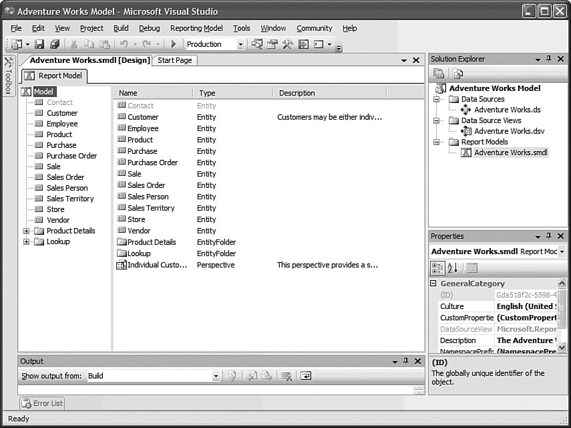Sort list by Name column header
The width and height of the screenshot is (571, 428).
(x=154, y=93)
